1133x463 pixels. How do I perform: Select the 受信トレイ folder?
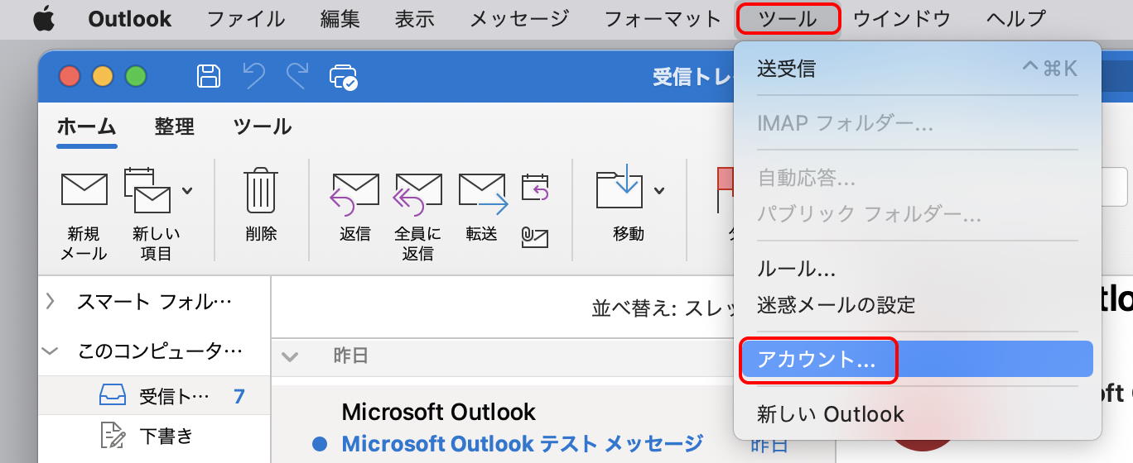154,396
